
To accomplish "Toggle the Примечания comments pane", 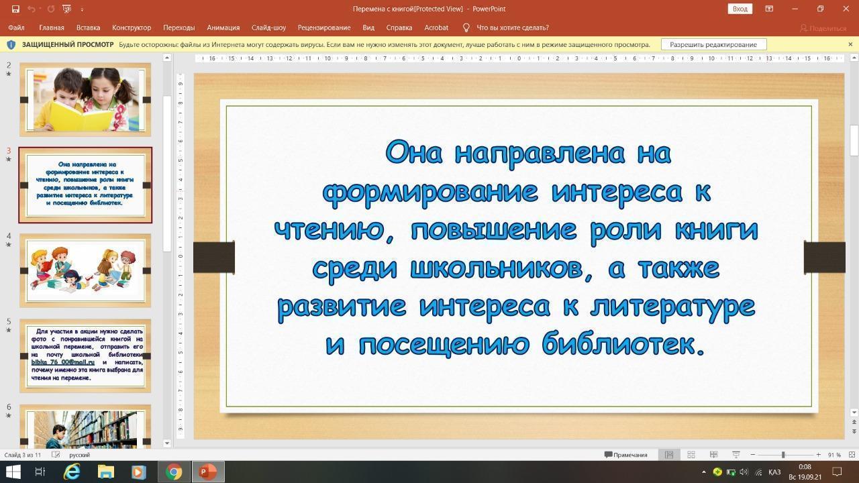I will 626,455.
